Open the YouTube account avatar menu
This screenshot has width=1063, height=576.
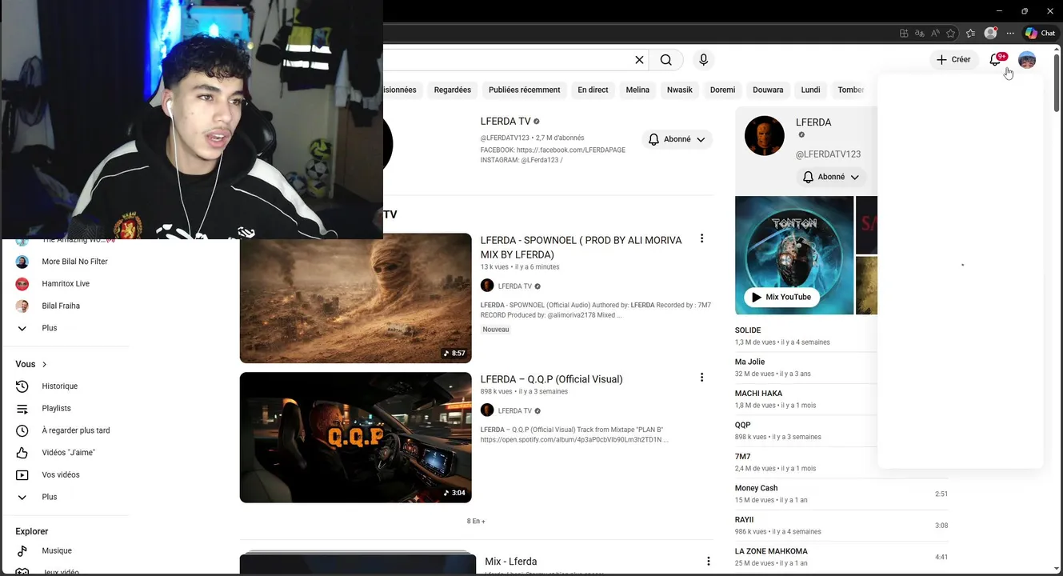[x=1027, y=60]
